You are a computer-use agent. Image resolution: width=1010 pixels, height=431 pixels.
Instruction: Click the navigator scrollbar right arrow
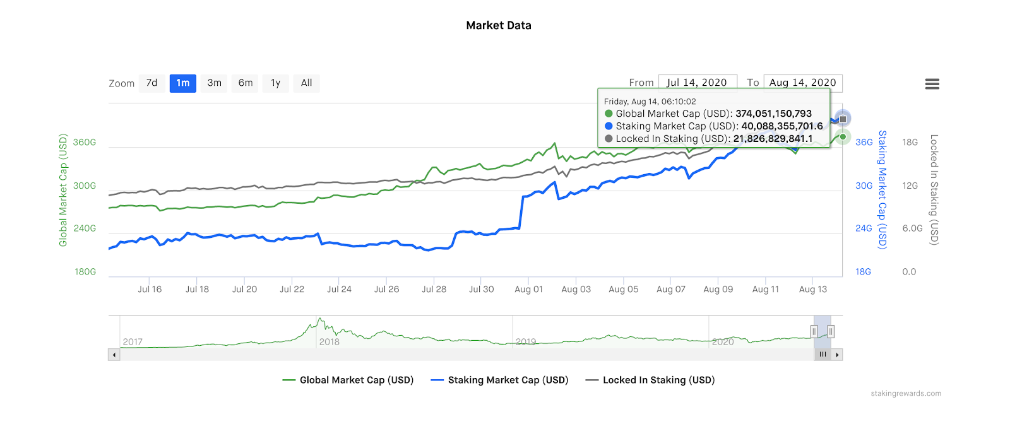pyautogui.click(x=837, y=355)
